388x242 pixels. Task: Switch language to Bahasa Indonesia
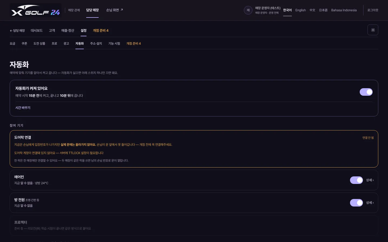click(344, 10)
